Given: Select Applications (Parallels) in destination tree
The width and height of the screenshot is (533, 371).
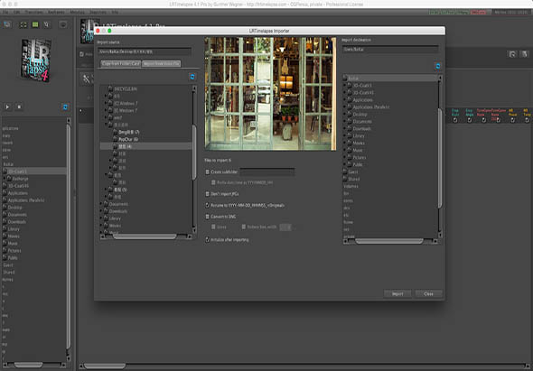Looking at the screenshot, I should click(371, 107).
